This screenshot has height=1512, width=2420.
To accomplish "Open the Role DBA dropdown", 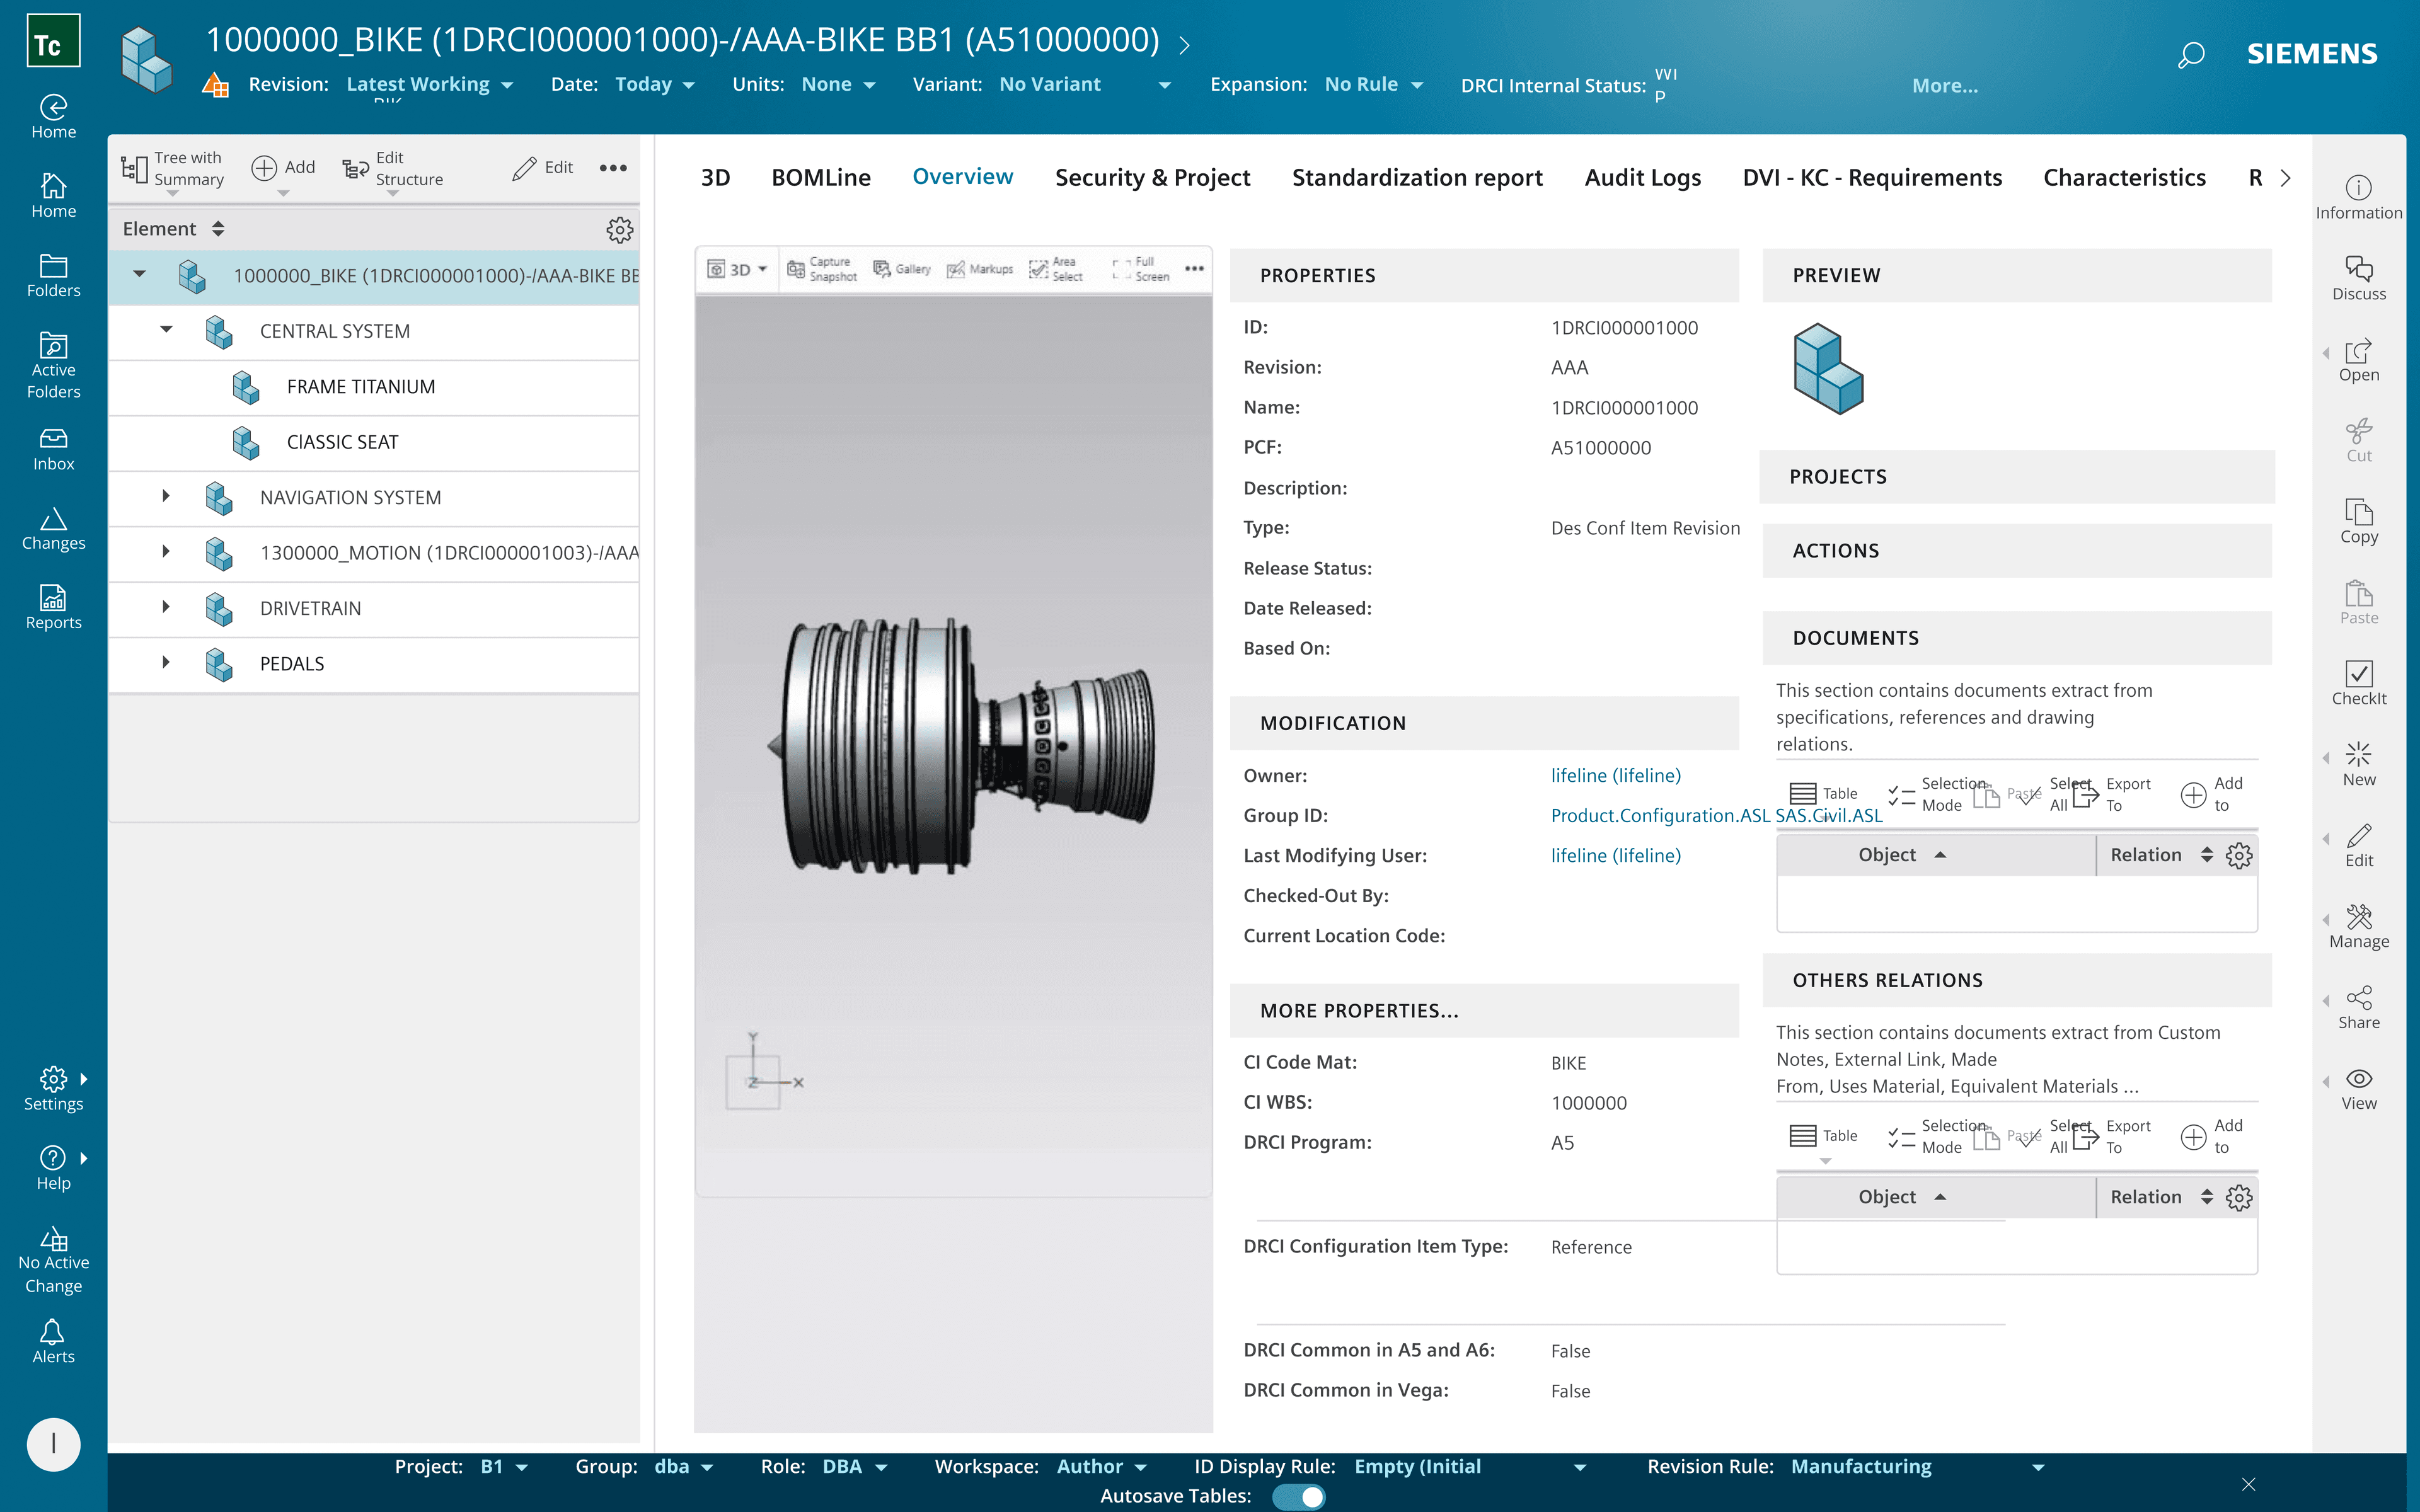I will pyautogui.click(x=854, y=1466).
